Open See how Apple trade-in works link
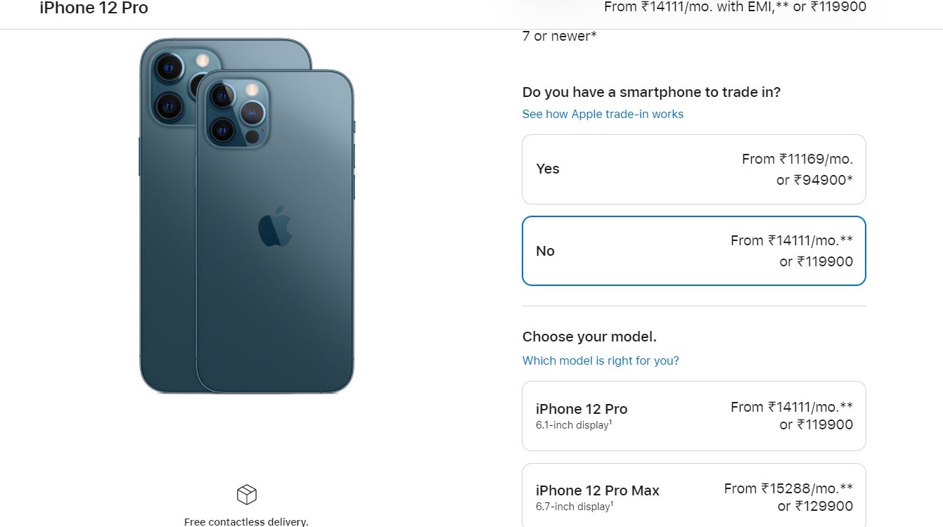Viewport: 943px width, 527px height. click(603, 114)
